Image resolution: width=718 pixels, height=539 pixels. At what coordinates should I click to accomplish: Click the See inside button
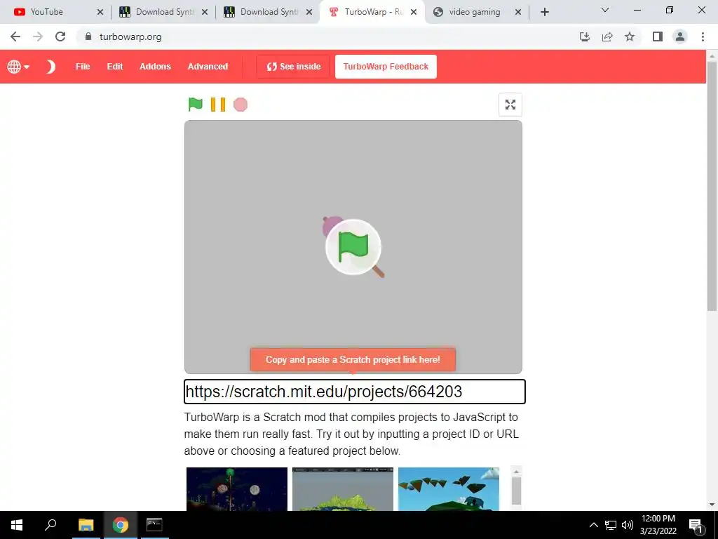click(293, 67)
